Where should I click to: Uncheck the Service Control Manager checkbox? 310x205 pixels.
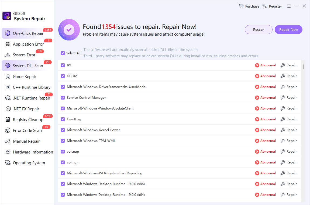pyautogui.click(x=63, y=98)
